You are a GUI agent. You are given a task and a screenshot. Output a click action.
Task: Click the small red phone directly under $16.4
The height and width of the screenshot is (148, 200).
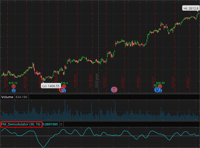coord(64,86)
